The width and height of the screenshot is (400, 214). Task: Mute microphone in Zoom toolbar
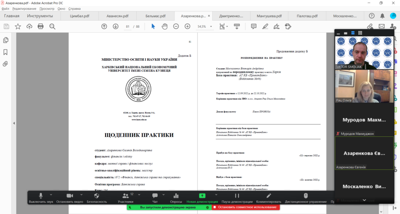[41, 198]
